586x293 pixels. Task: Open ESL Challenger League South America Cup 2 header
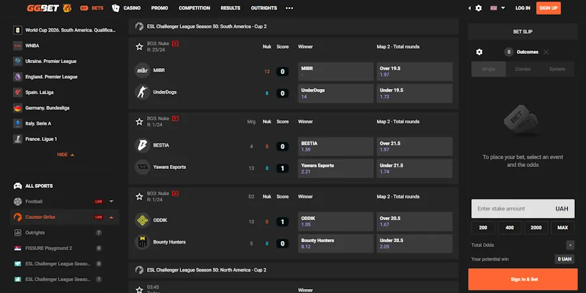pyautogui.click(x=294, y=27)
